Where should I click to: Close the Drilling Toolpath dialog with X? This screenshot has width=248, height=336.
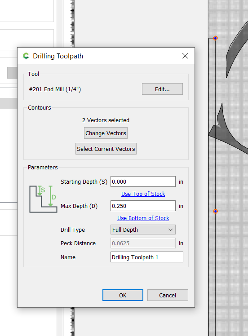pyautogui.click(x=185, y=56)
